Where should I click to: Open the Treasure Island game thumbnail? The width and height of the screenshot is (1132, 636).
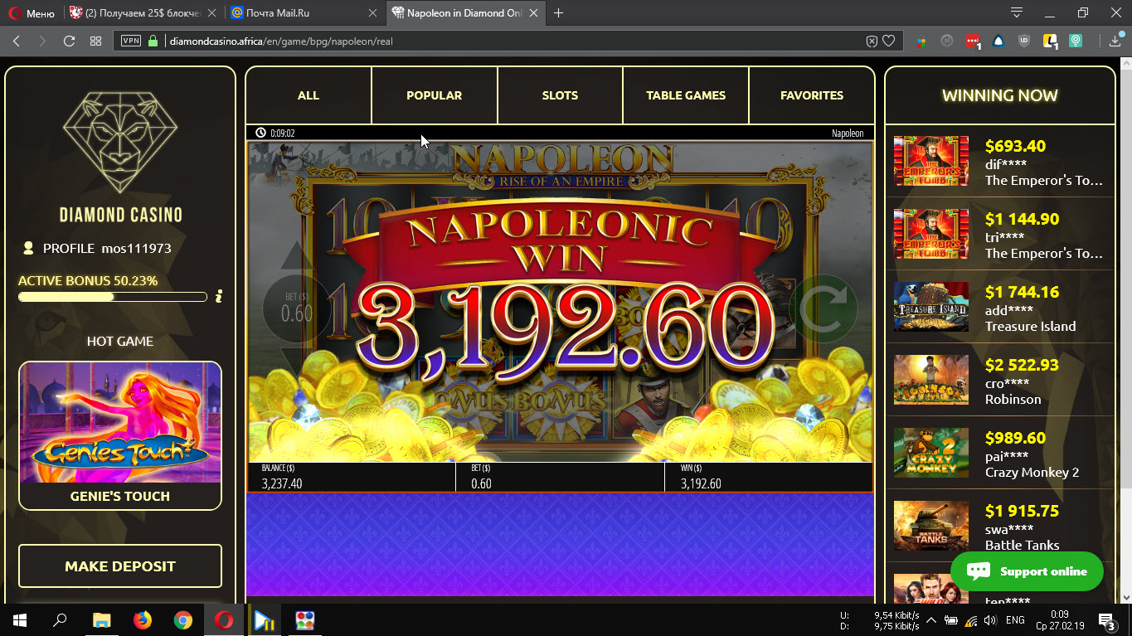931,307
